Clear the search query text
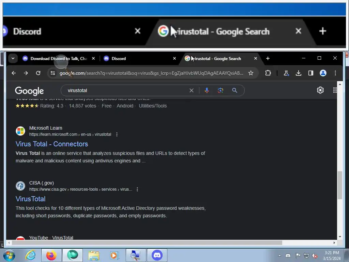Viewport: 349px width, 262px height. (192, 90)
